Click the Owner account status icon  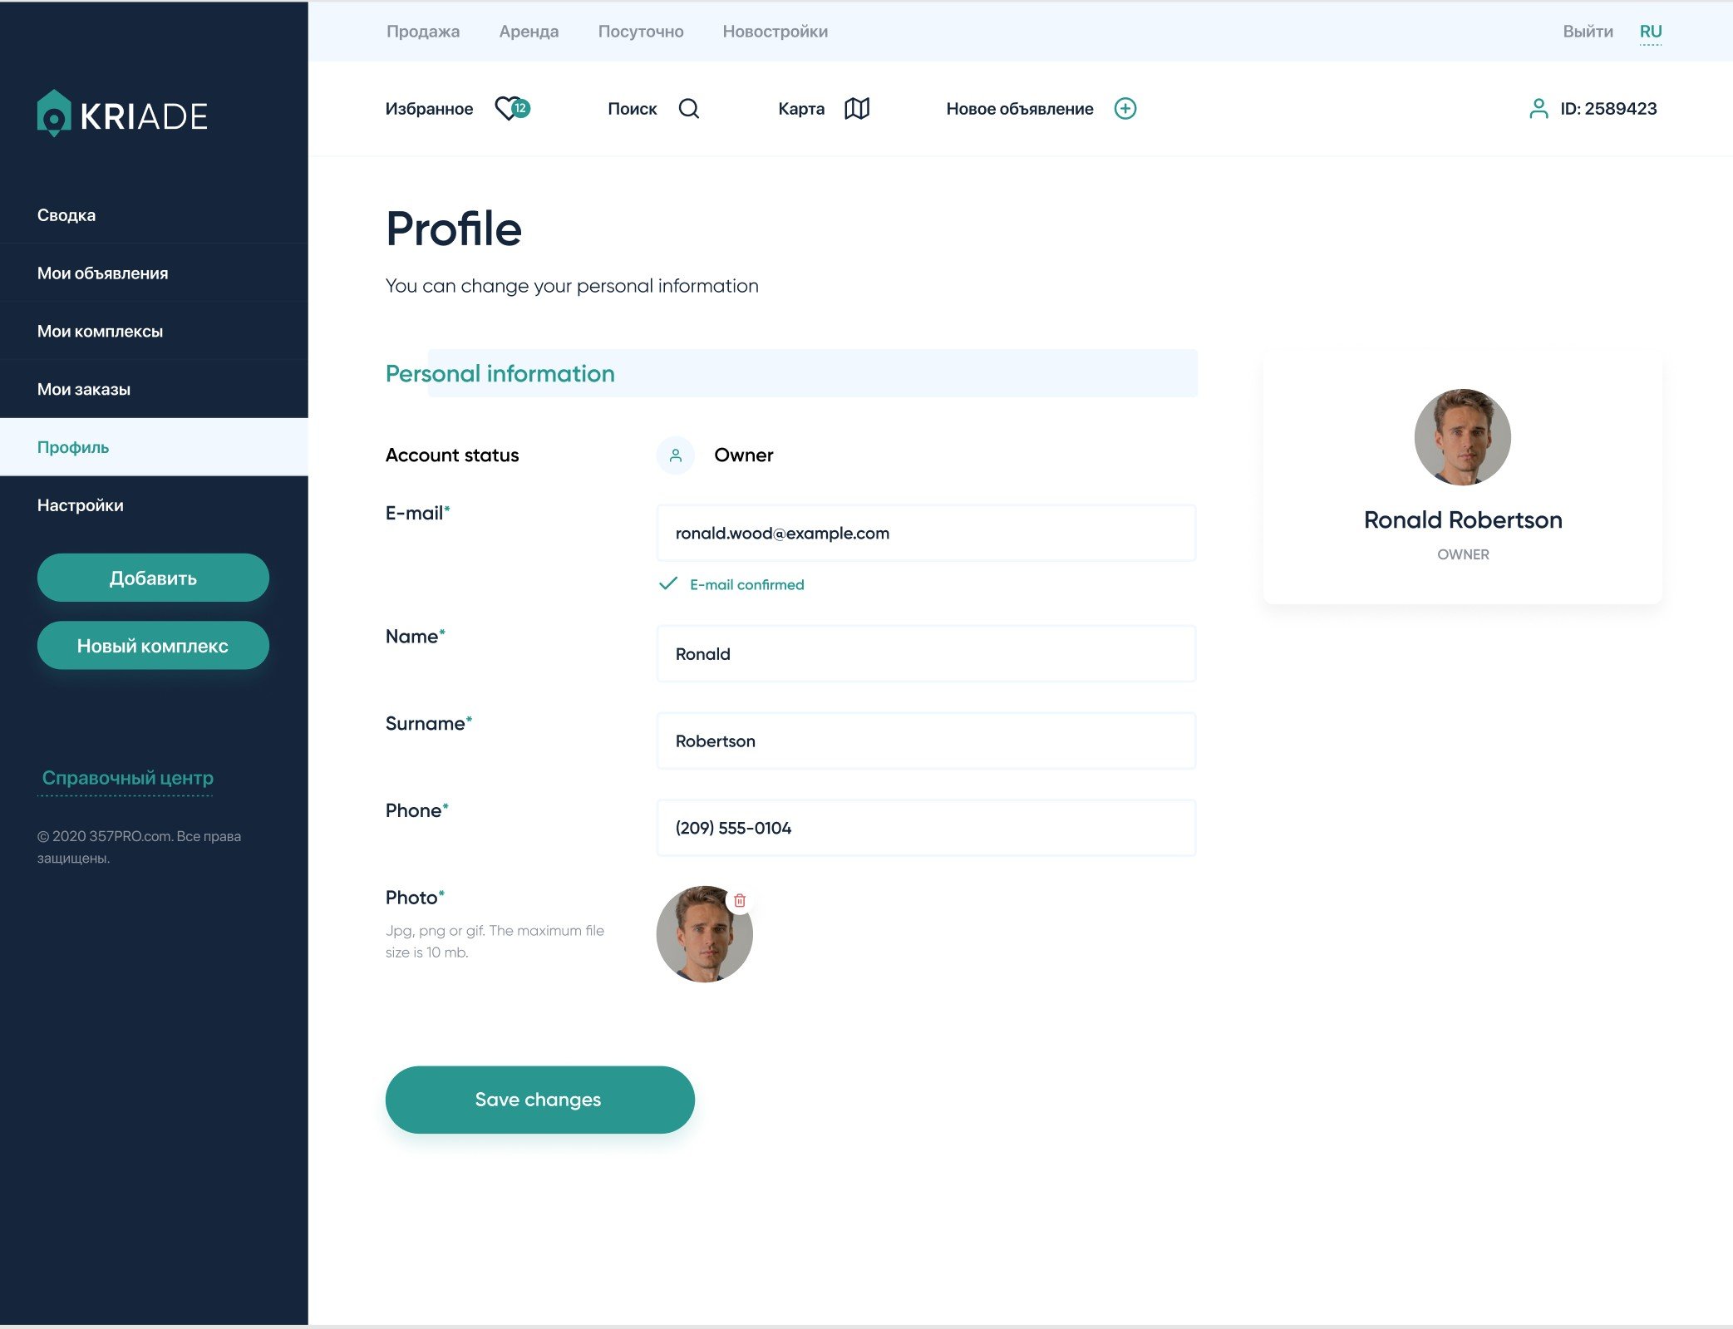pyautogui.click(x=676, y=455)
